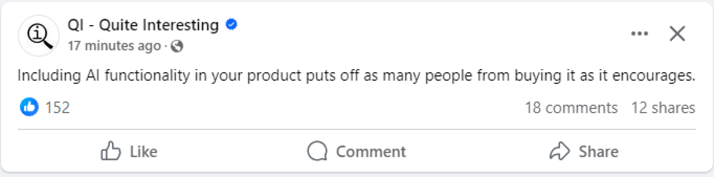Open the three-dot post options menu

639,34
